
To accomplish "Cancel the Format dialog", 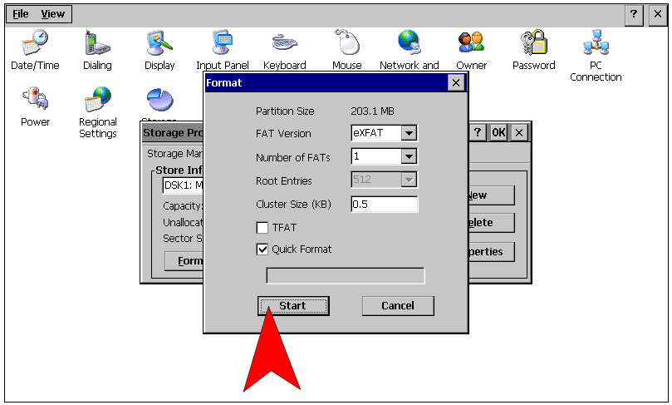I will tap(398, 306).
